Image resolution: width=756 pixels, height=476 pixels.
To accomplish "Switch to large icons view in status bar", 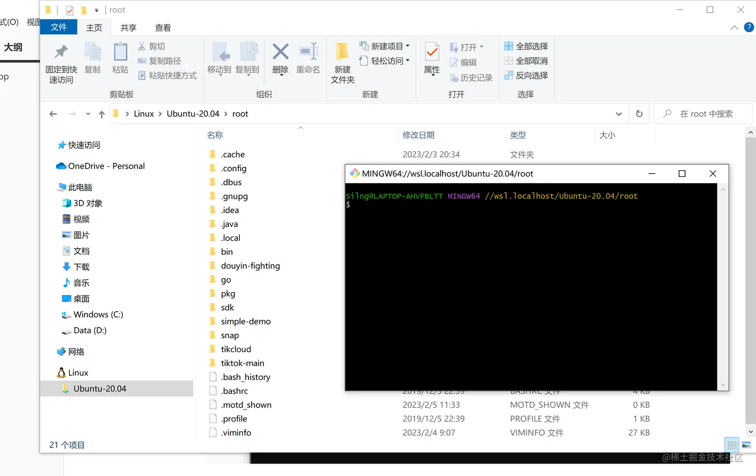I will click(x=746, y=445).
